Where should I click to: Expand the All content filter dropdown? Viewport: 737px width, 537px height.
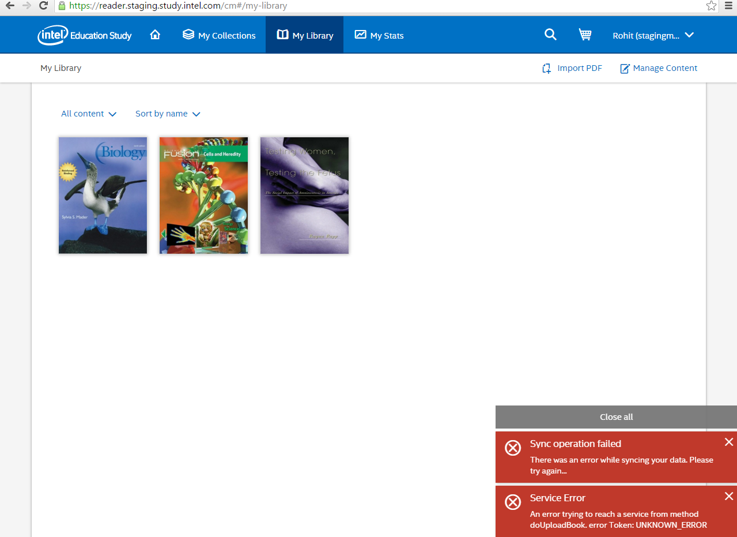89,114
